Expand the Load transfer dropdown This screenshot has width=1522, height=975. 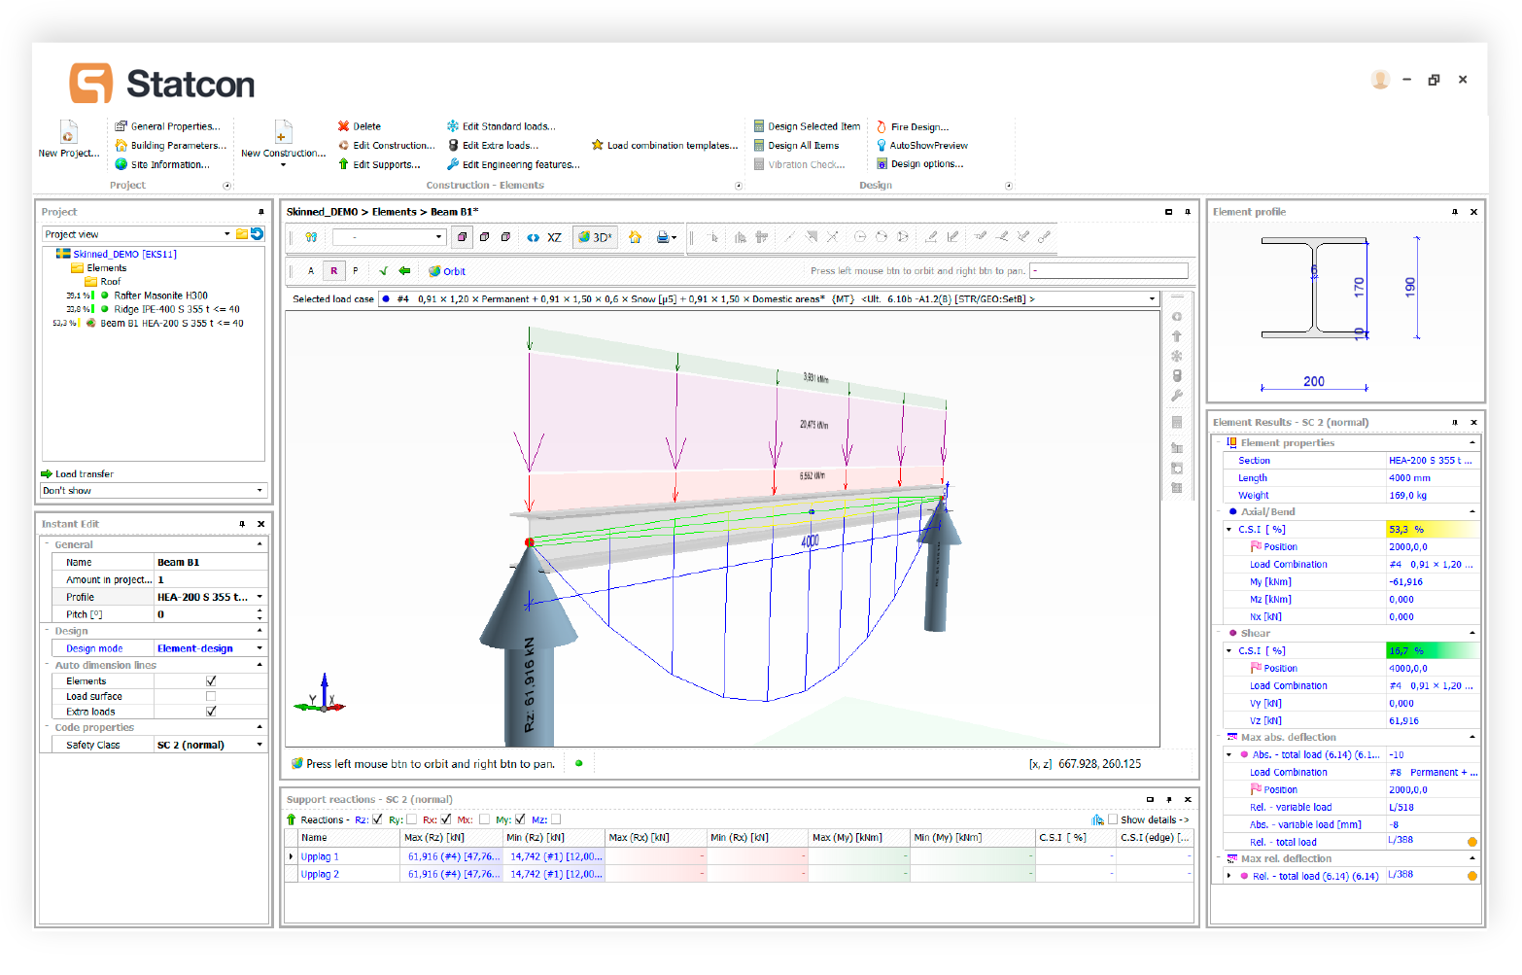point(259,491)
